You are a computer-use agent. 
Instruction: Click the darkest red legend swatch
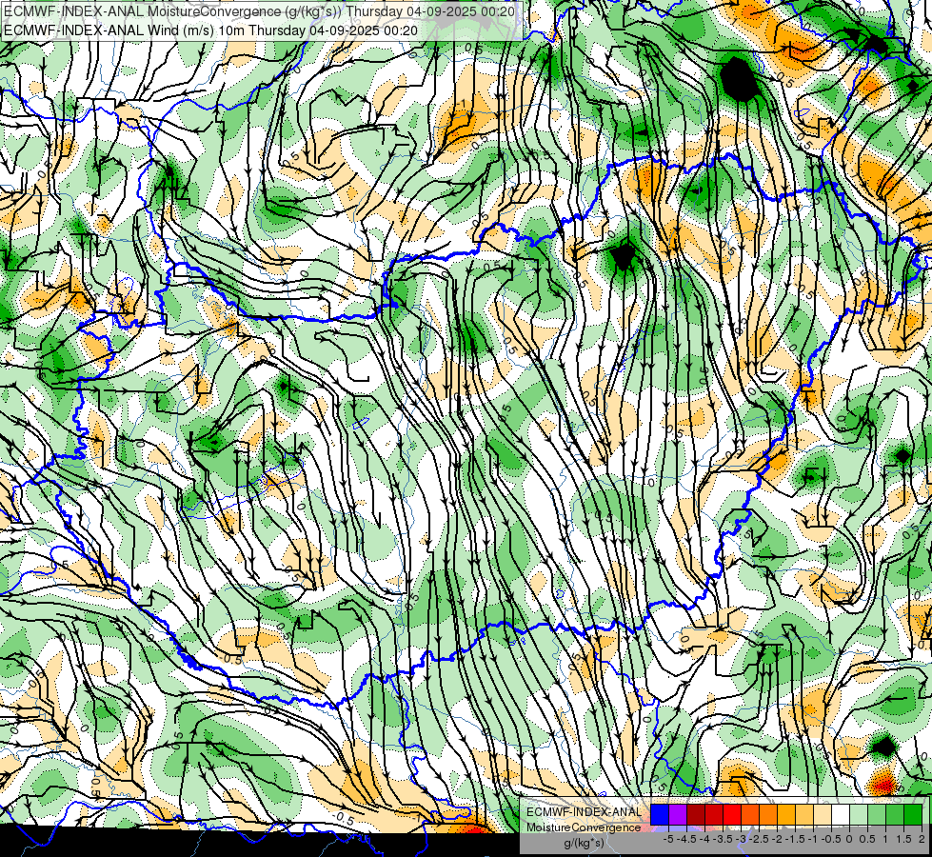coord(696,815)
